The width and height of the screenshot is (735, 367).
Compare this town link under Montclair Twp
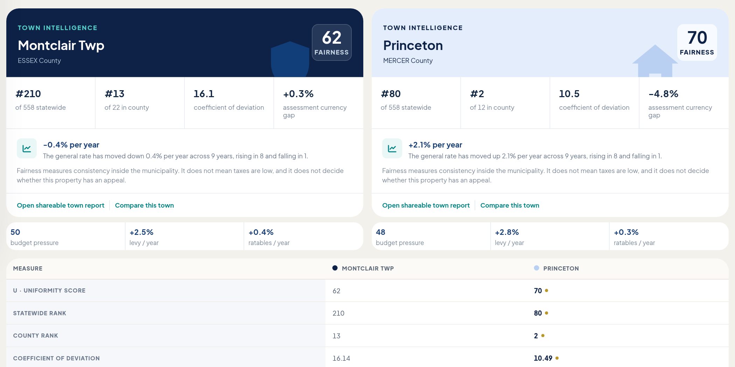[144, 205]
